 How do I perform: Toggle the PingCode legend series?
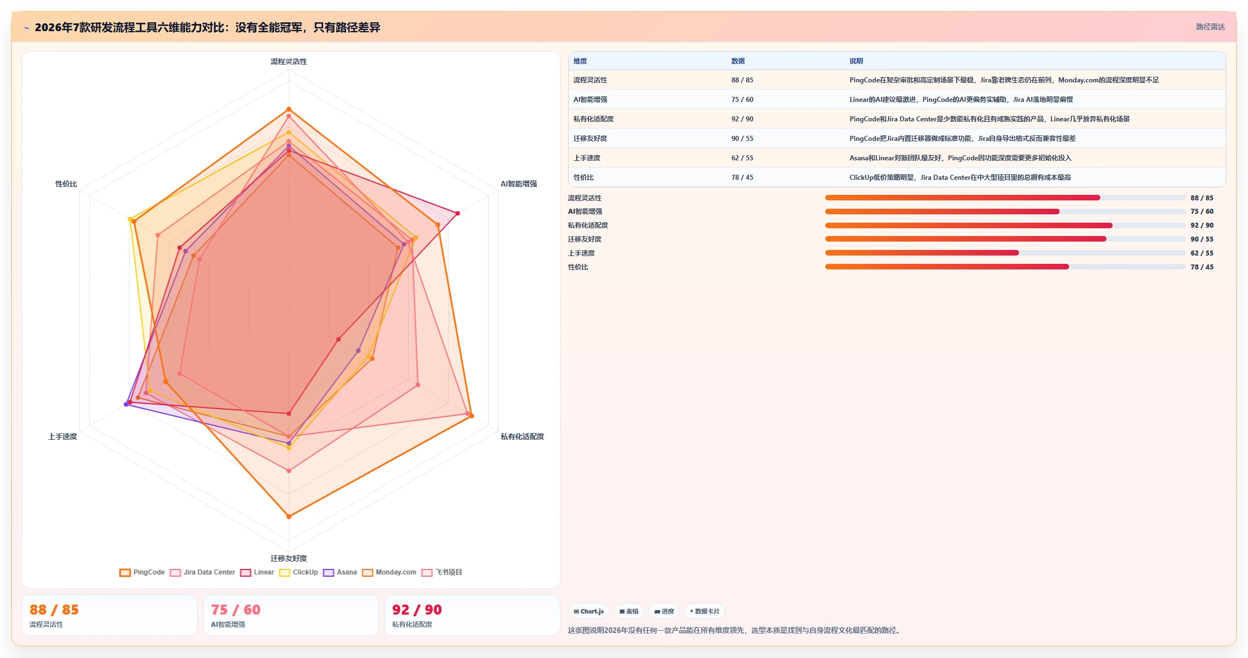142,572
